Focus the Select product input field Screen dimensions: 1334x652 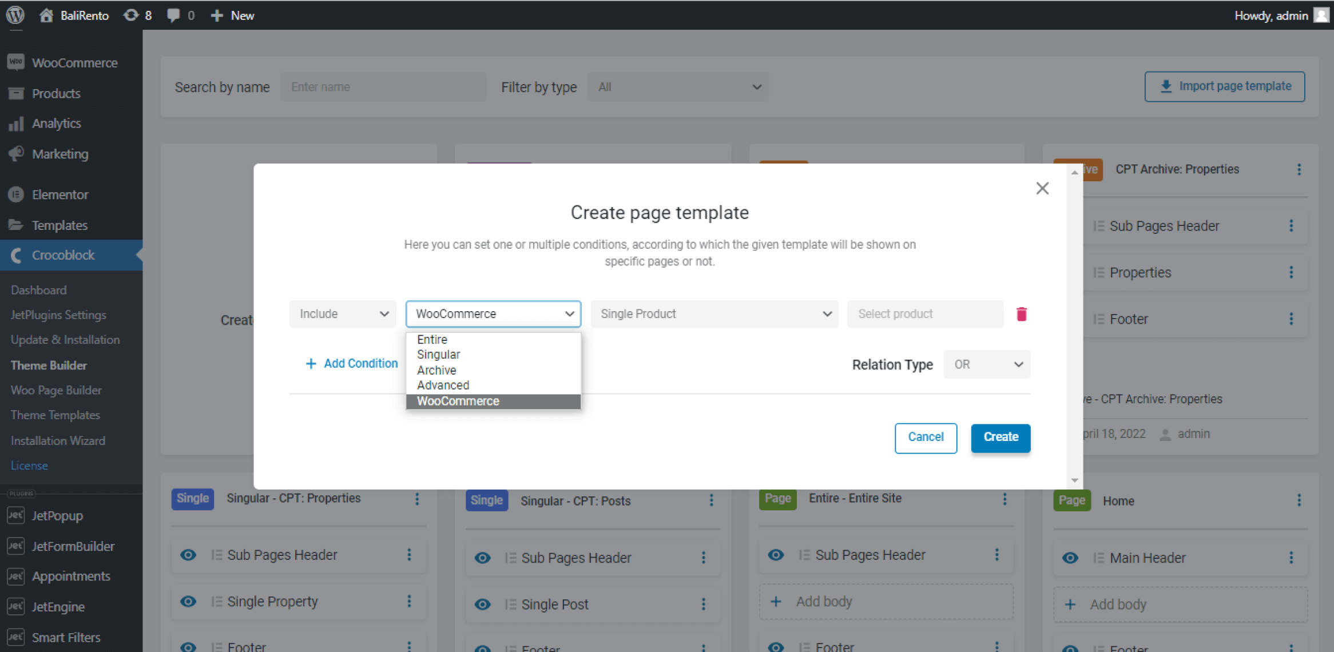coord(926,314)
